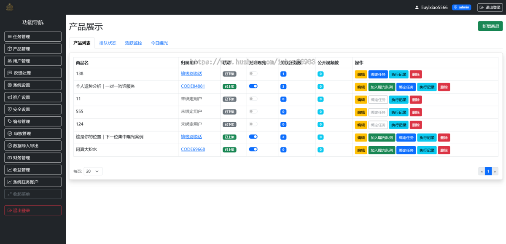Viewport: 506px width, 244px height.
Task: Open 审核管理 checkmark icon in sidebar
Action: click(x=10, y=134)
